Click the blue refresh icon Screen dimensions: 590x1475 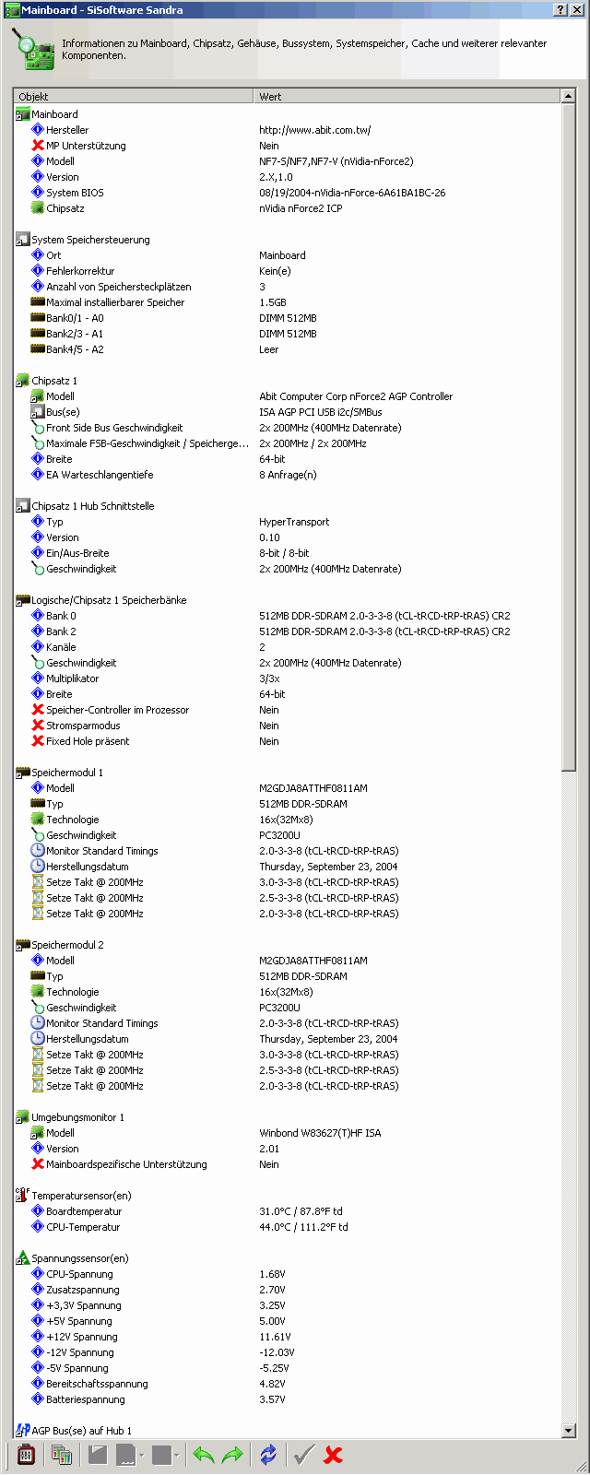268,1455
